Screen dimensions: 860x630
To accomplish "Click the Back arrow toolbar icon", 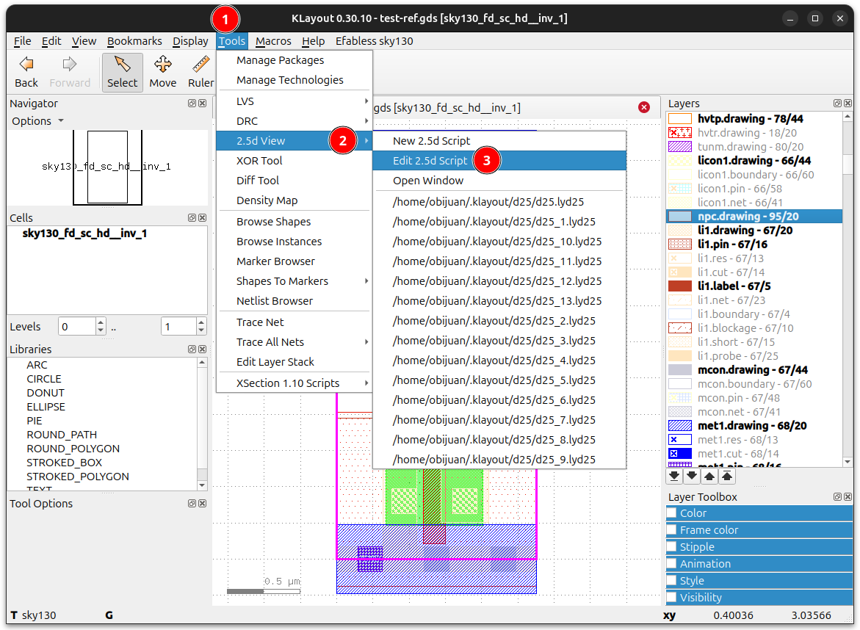I will click(x=26, y=65).
